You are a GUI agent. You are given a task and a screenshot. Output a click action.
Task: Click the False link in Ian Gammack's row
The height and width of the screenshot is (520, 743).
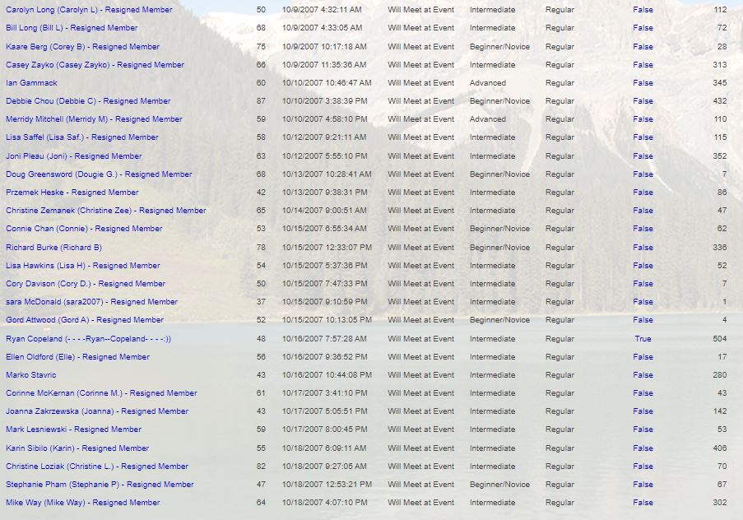(643, 82)
